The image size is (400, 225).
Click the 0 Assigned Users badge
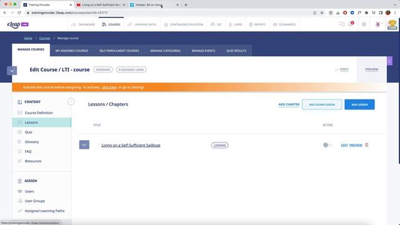click(x=131, y=69)
